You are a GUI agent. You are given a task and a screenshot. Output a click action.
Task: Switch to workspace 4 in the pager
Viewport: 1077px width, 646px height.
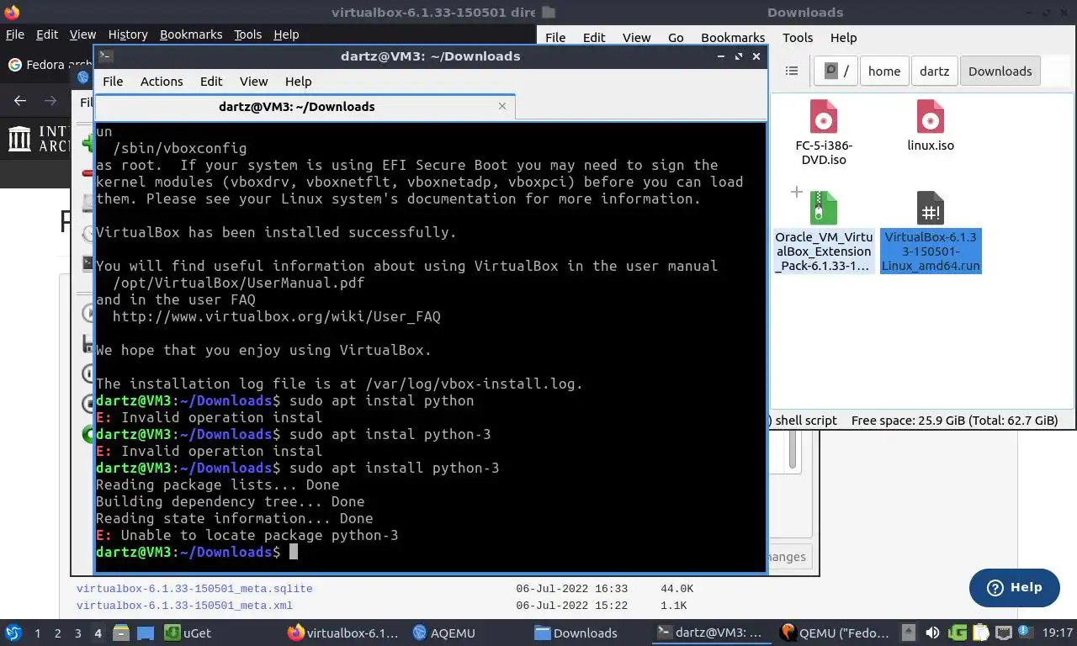point(98,633)
